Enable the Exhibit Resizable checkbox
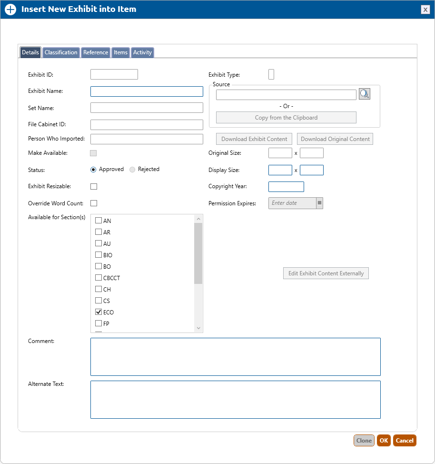 pyautogui.click(x=94, y=186)
